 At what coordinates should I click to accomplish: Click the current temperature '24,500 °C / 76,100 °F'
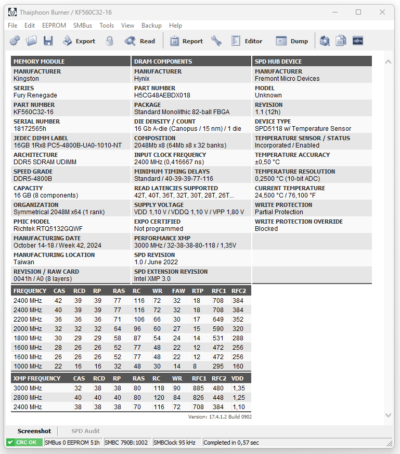[285, 195]
